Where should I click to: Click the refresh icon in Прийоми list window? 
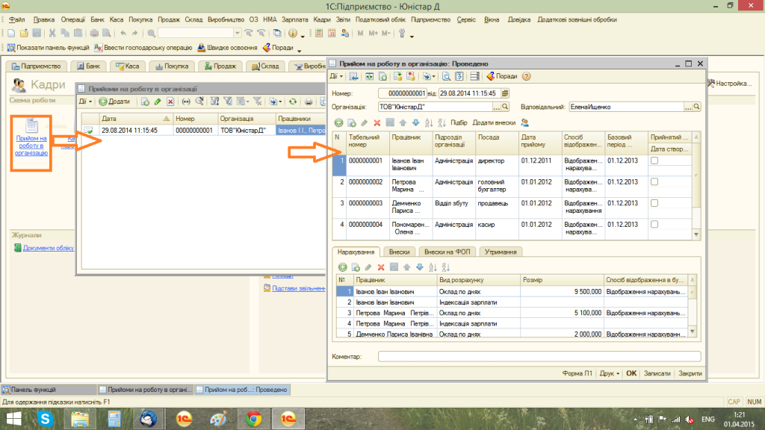(293, 102)
